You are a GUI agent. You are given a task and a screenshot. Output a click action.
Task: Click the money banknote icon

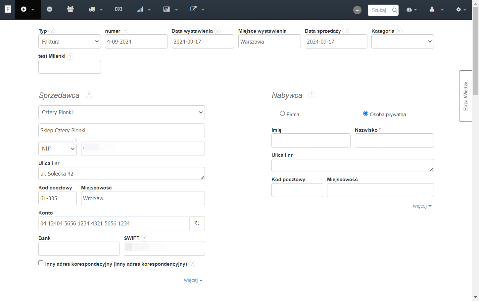(119, 9)
